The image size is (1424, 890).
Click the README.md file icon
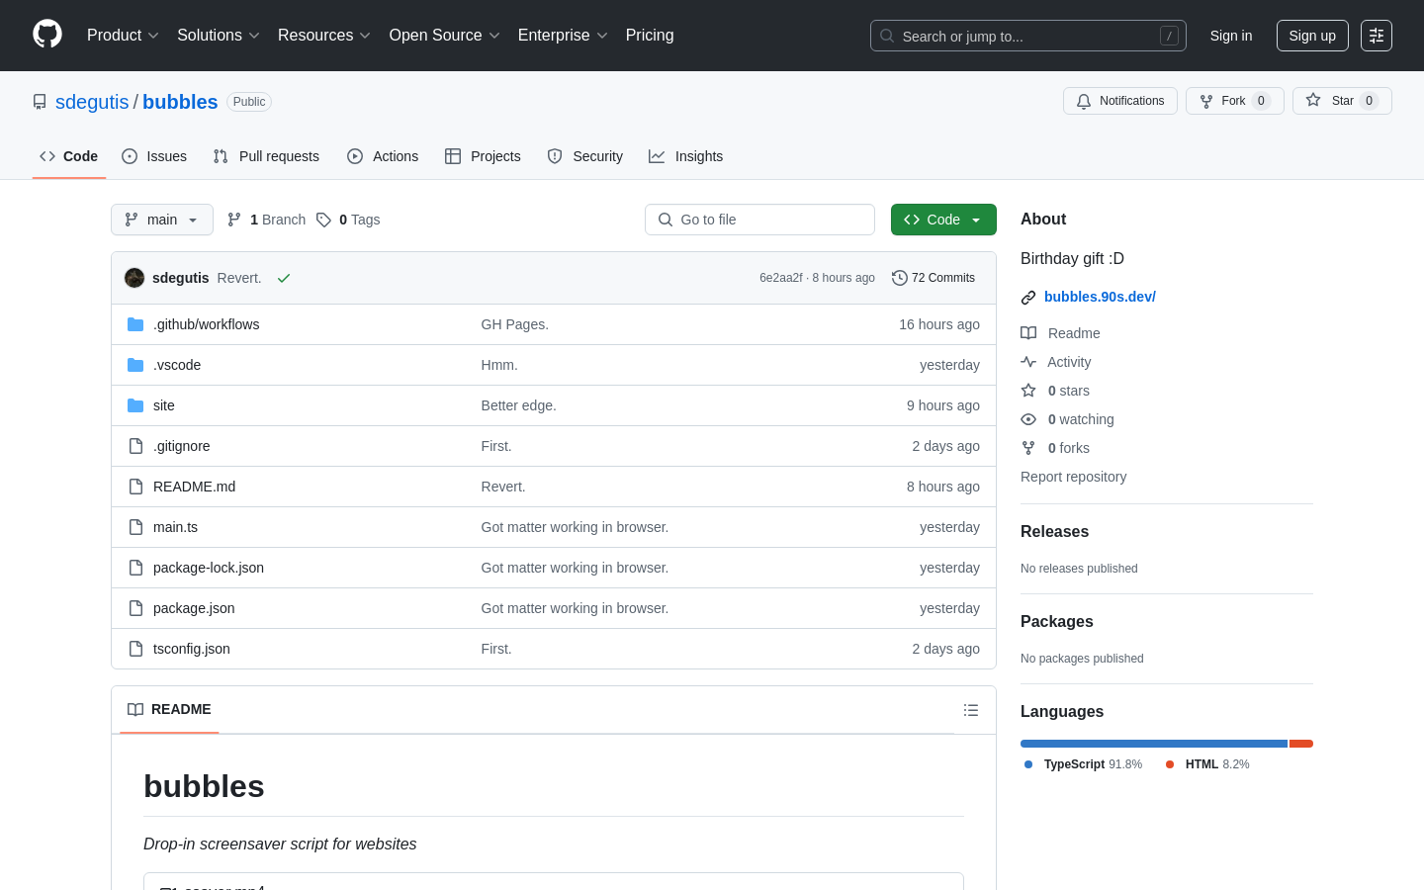point(135,487)
